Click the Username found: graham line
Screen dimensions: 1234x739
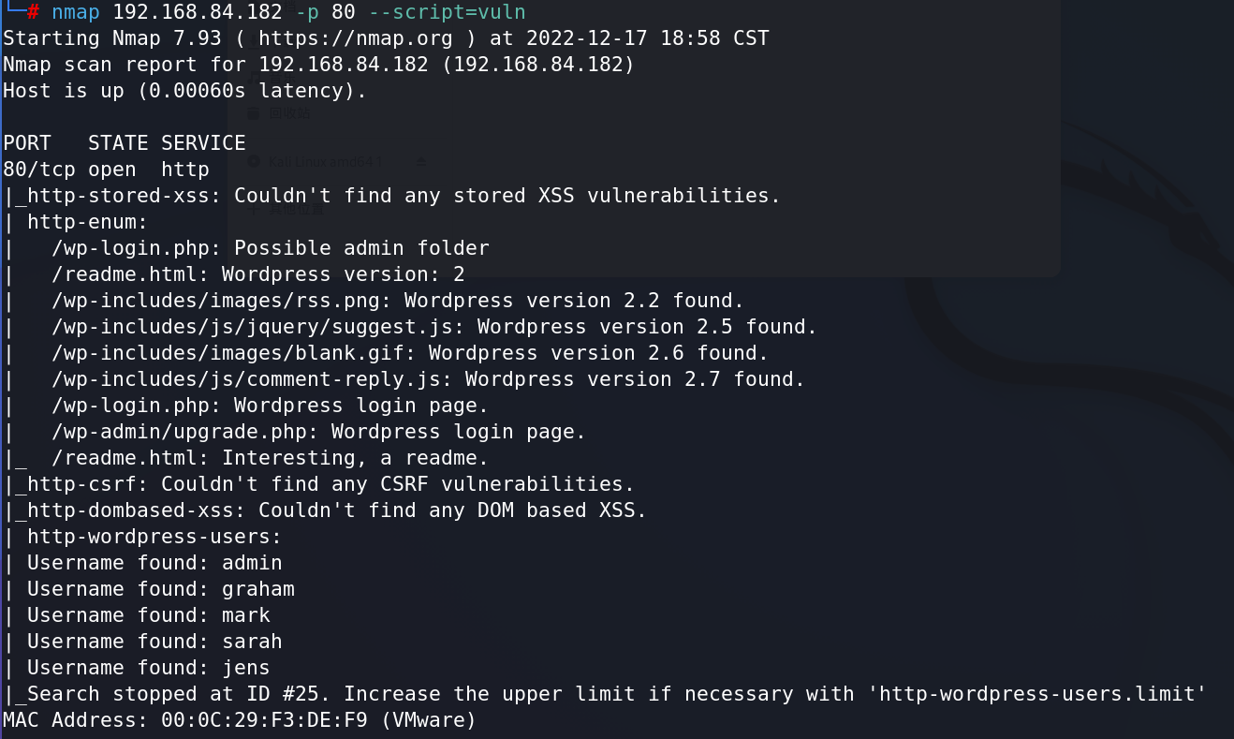click(x=161, y=589)
